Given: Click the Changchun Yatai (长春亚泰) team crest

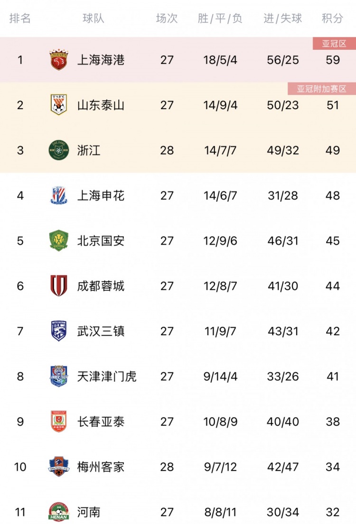Looking at the screenshot, I should pyautogui.click(x=59, y=422).
